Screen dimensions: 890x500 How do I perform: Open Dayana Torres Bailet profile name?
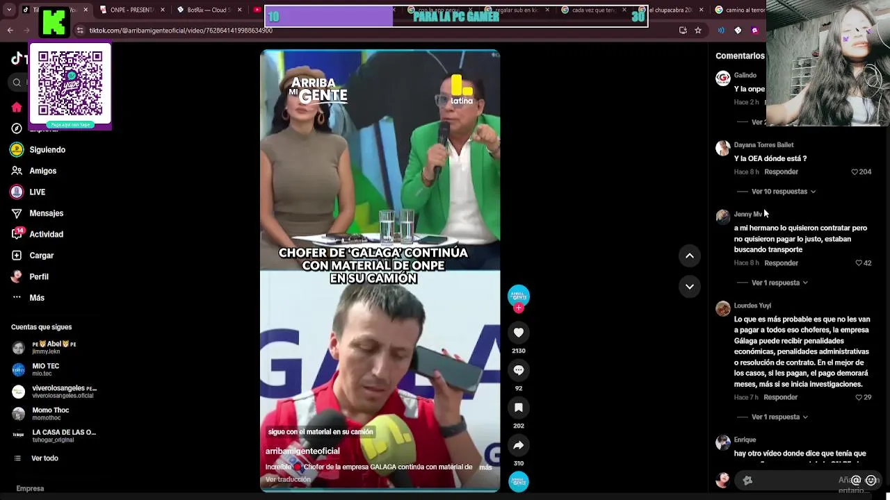pyautogui.click(x=763, y=145)
